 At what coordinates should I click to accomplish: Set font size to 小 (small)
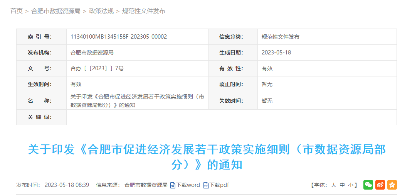click(351, 185)
